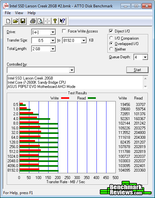Maximize the ATTO Disk Benchmark window
The width and height of the screenshot is (155, 198).
pos(136,6)
